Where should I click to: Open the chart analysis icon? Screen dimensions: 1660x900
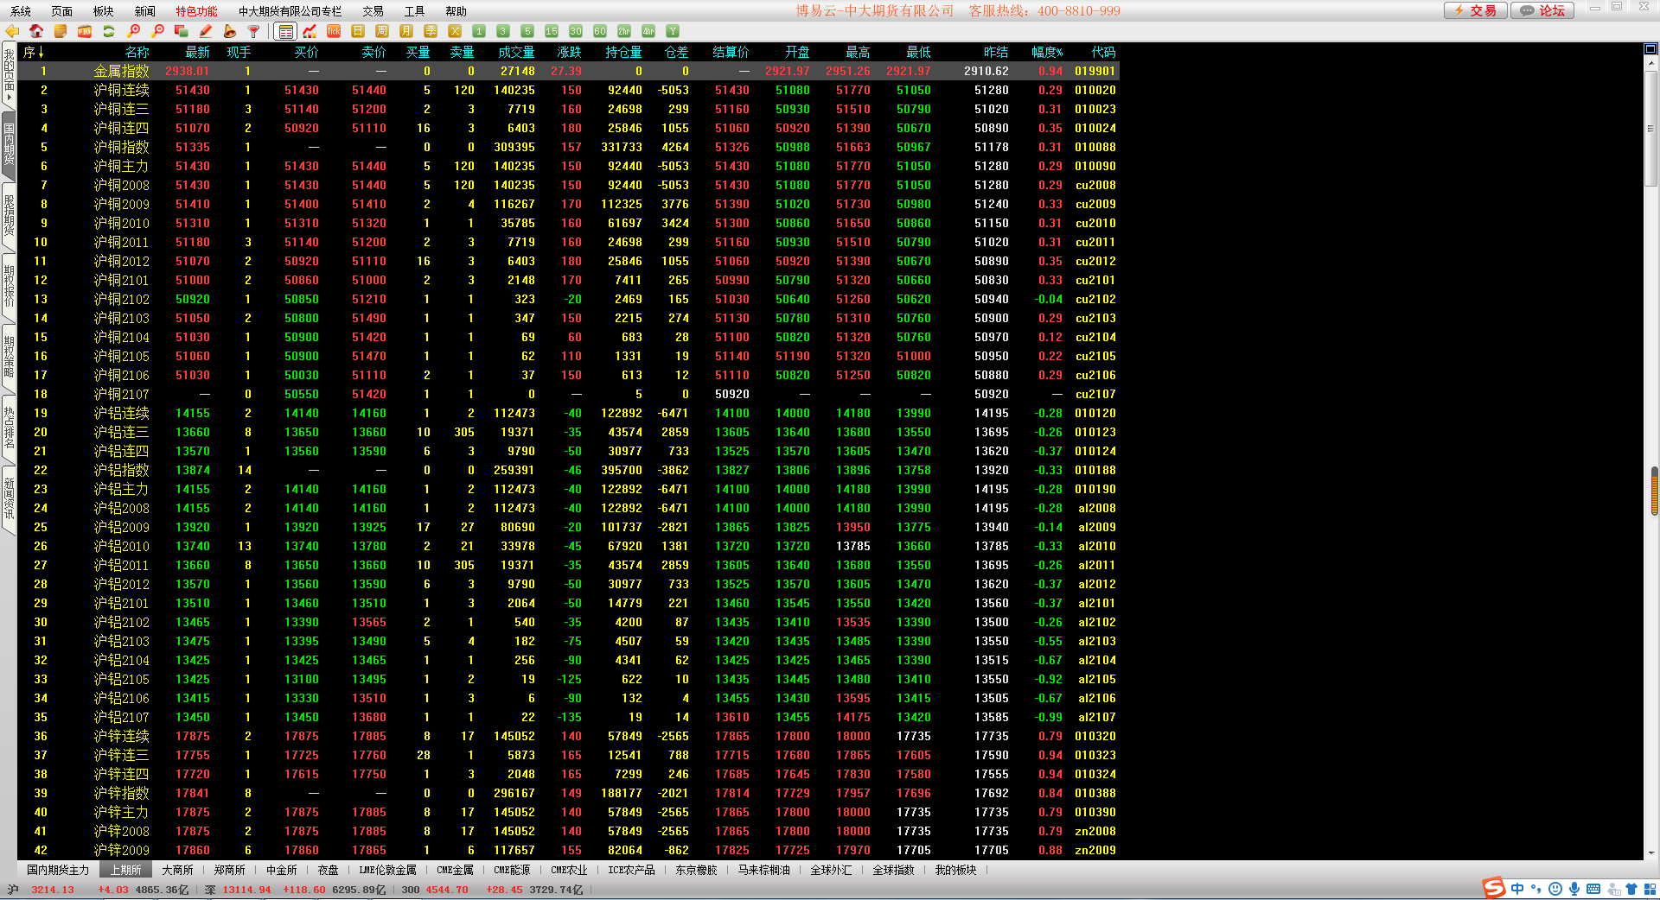310,31
